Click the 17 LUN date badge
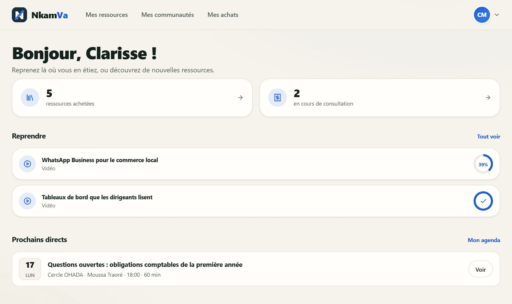The image size is (512, 304). 30,269
